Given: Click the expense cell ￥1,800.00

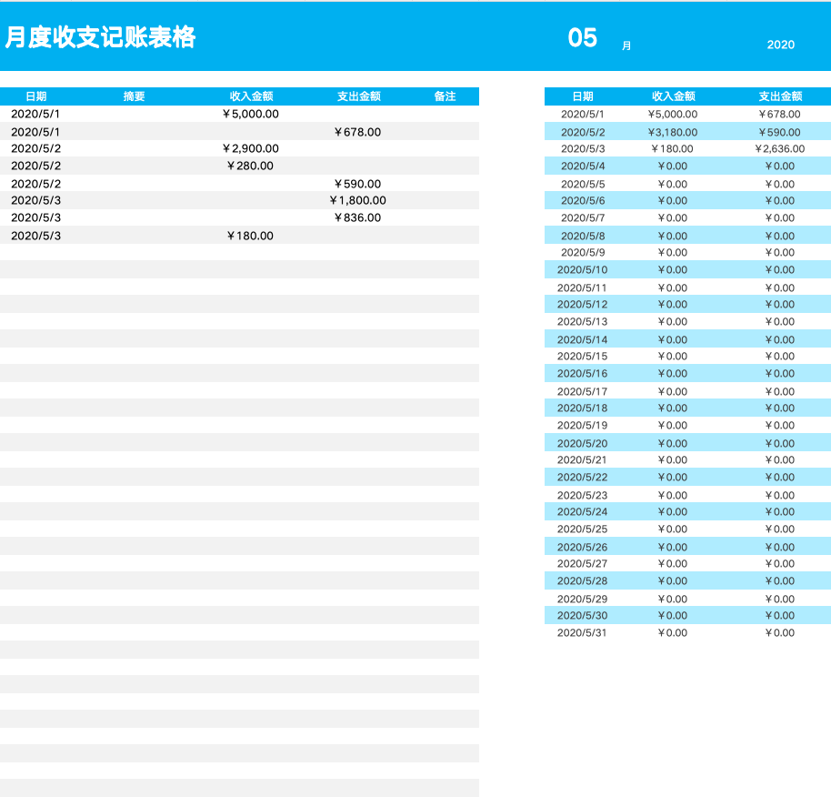Looking at the screenshot, I should 357,200.
